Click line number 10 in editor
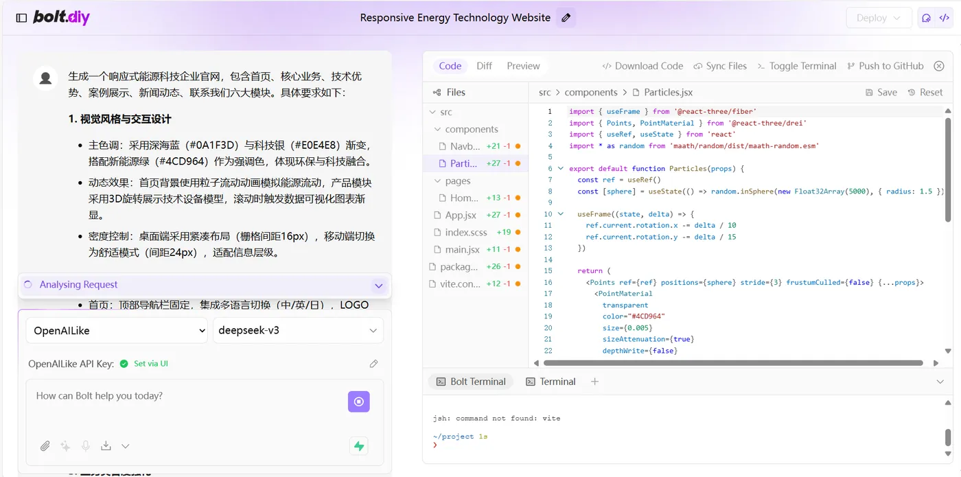This screenshot has width=961, height=477. coord(548,213)
